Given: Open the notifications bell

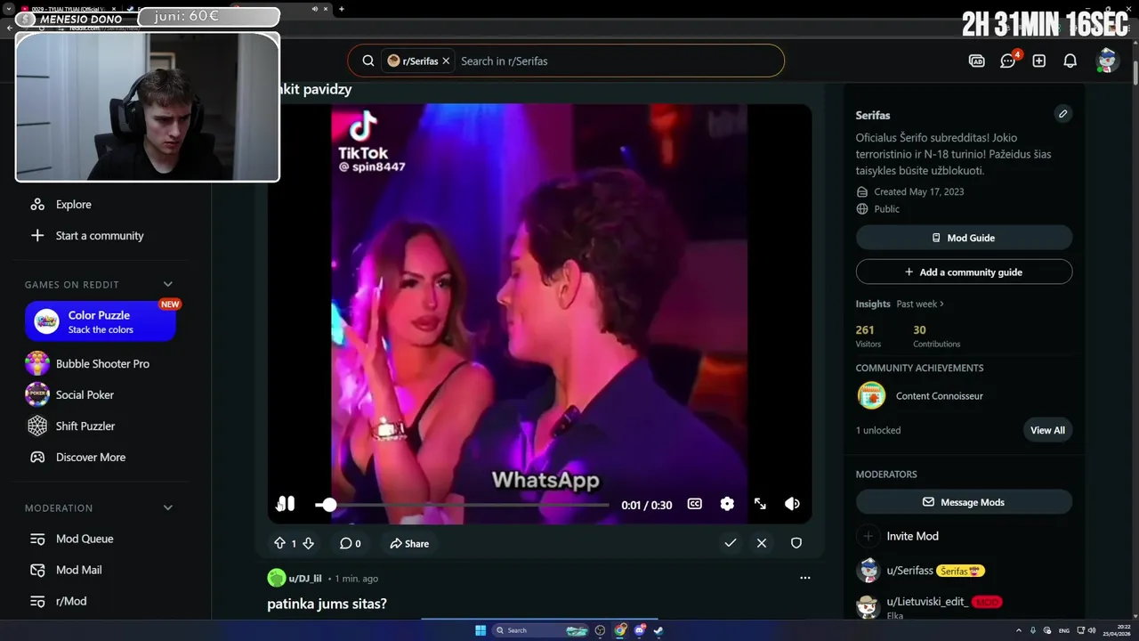Looking at the screenshot, I should tap(1070, 61).
